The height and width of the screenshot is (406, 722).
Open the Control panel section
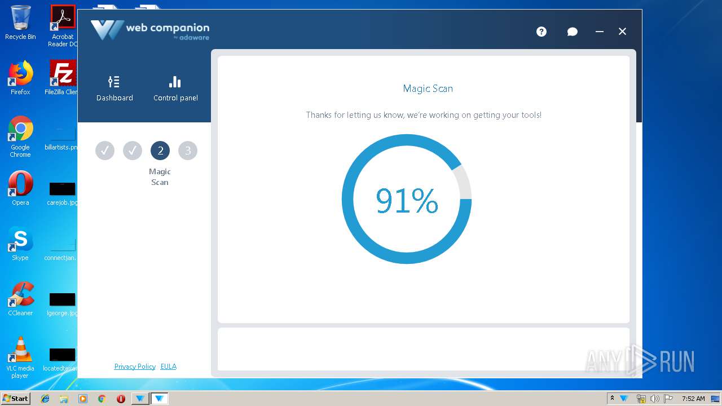[175, 89]
